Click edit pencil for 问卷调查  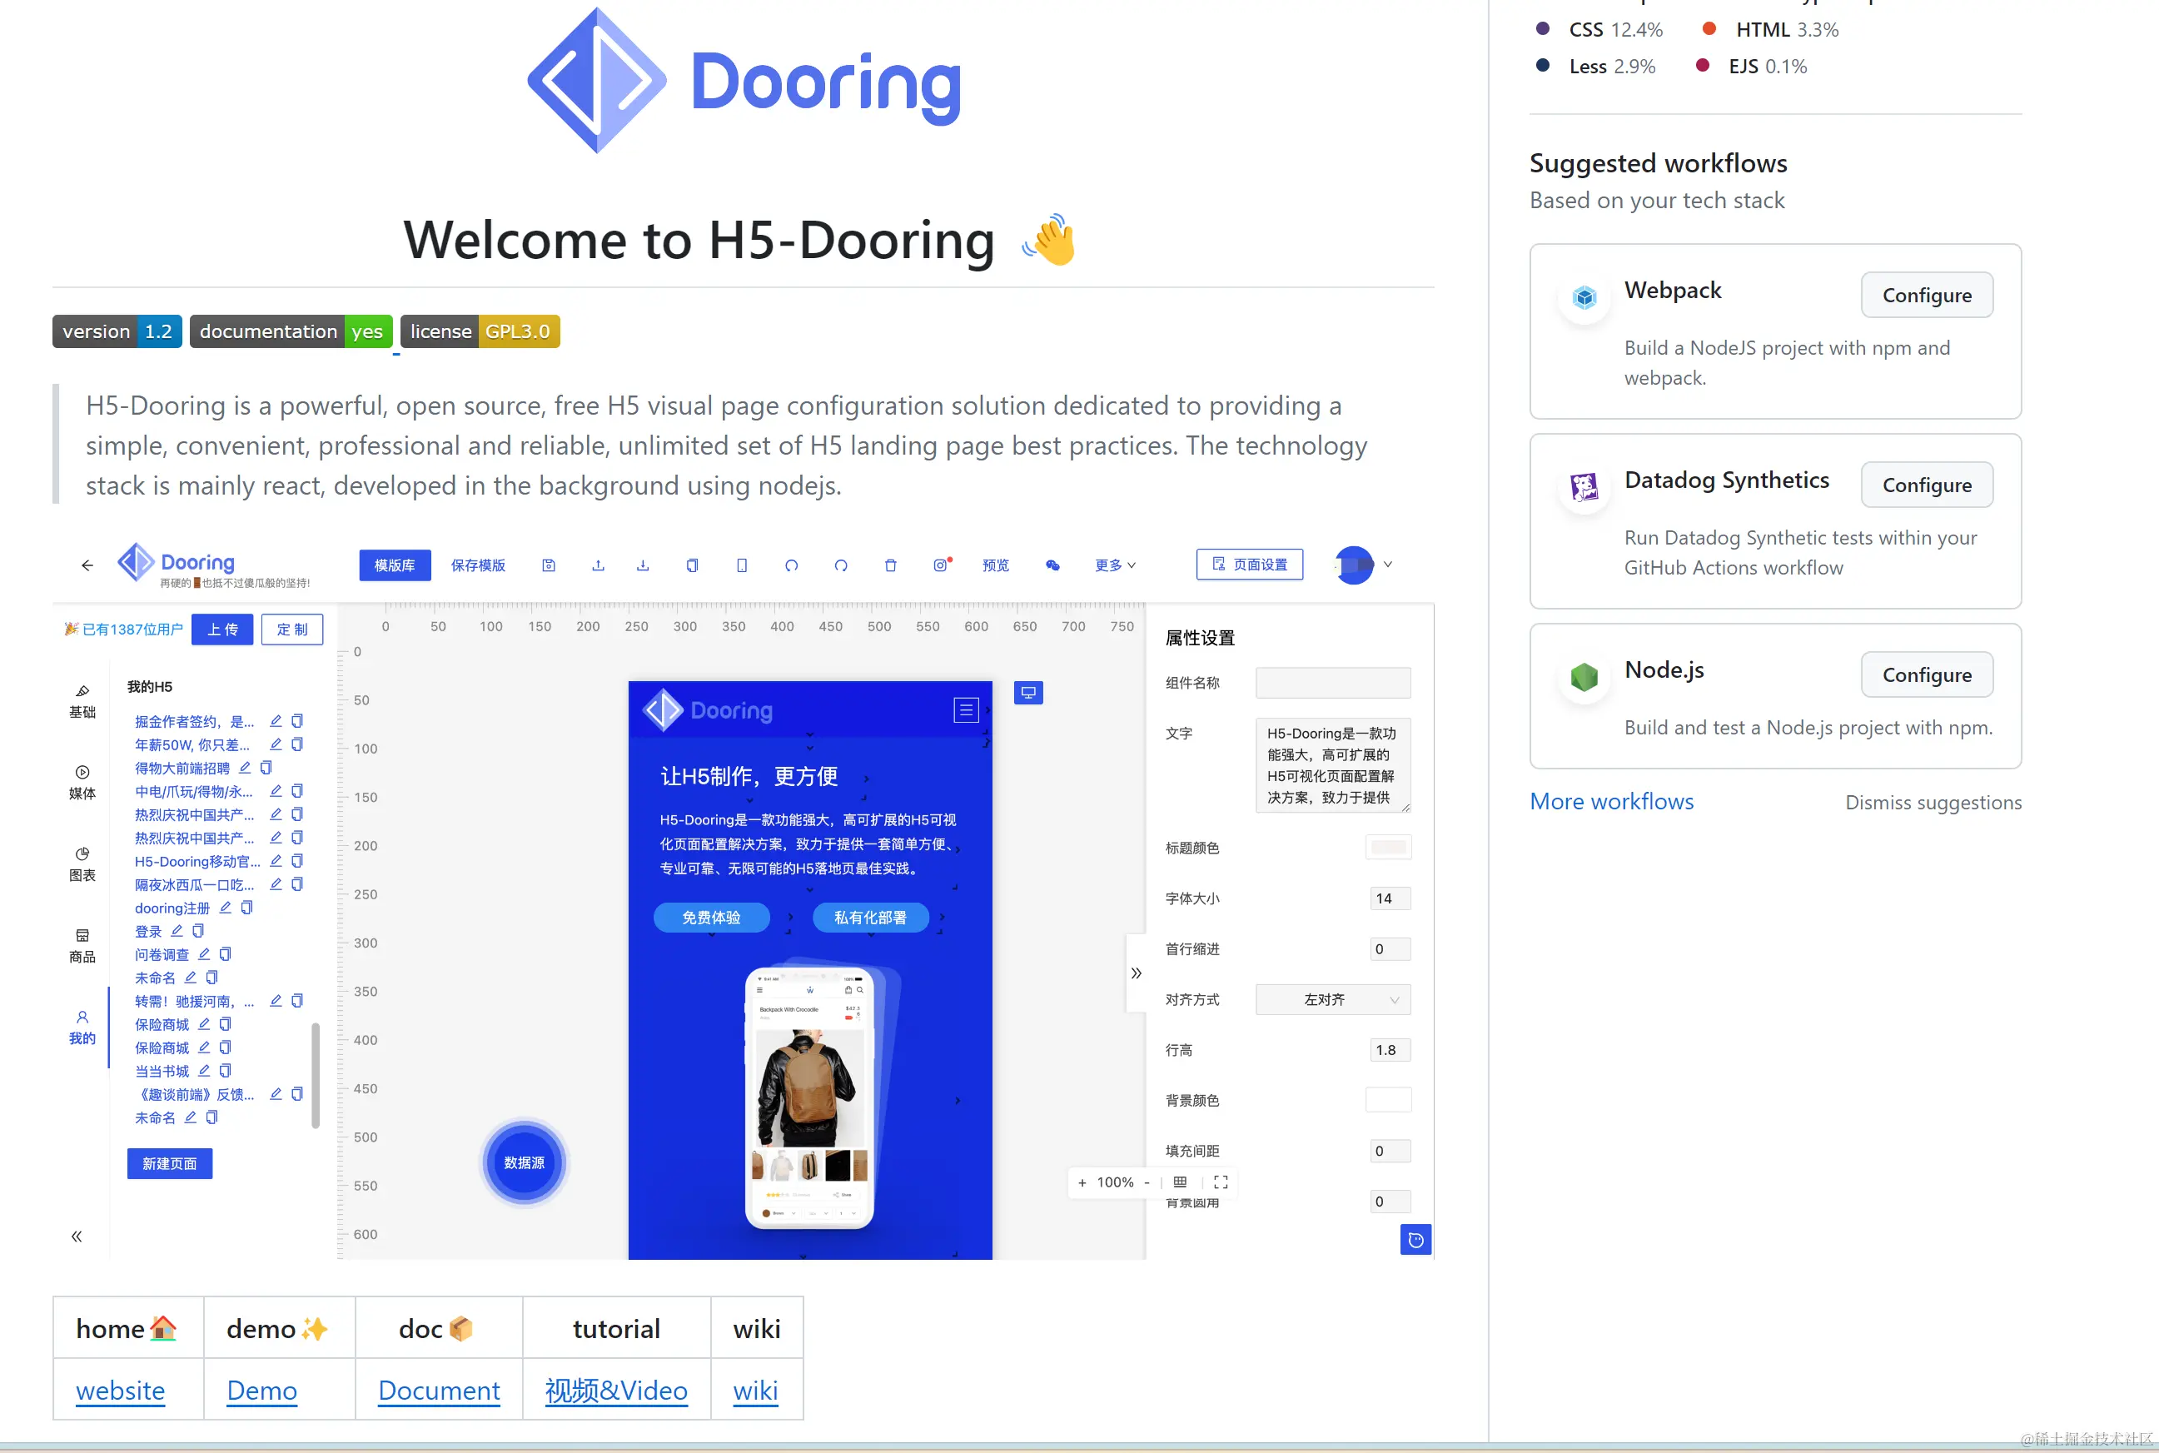click(204, 954)
